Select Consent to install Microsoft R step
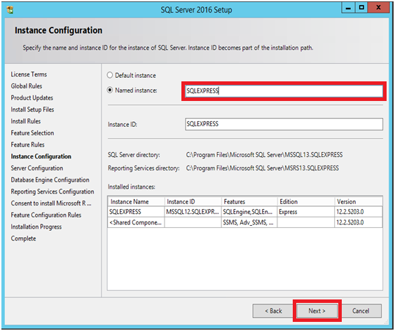This screenshot has width=395, height=331. (x=51, y=203)
